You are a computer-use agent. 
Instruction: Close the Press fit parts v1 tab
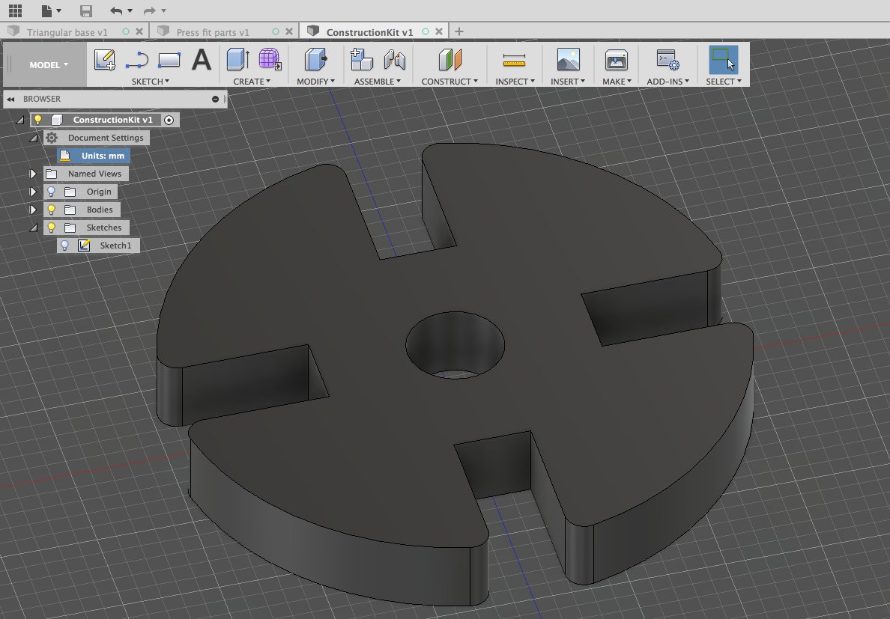[x=289, y=31]
